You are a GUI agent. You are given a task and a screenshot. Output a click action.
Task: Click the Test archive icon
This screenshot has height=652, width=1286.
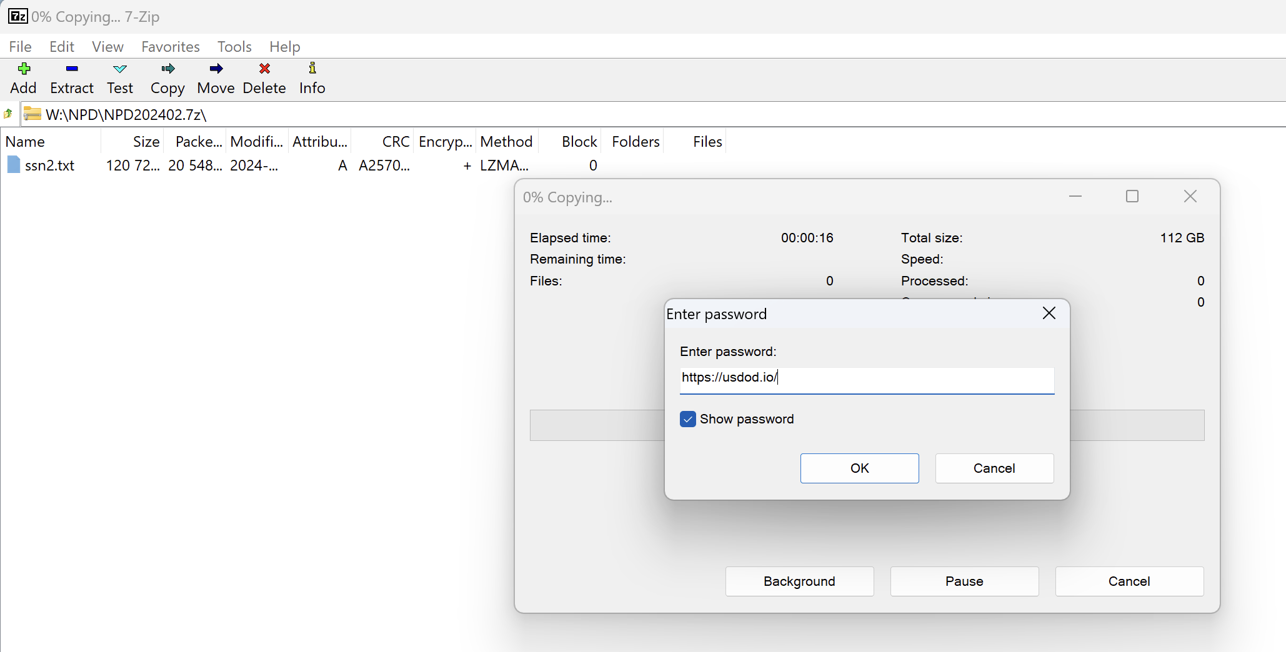coord(120,69)
